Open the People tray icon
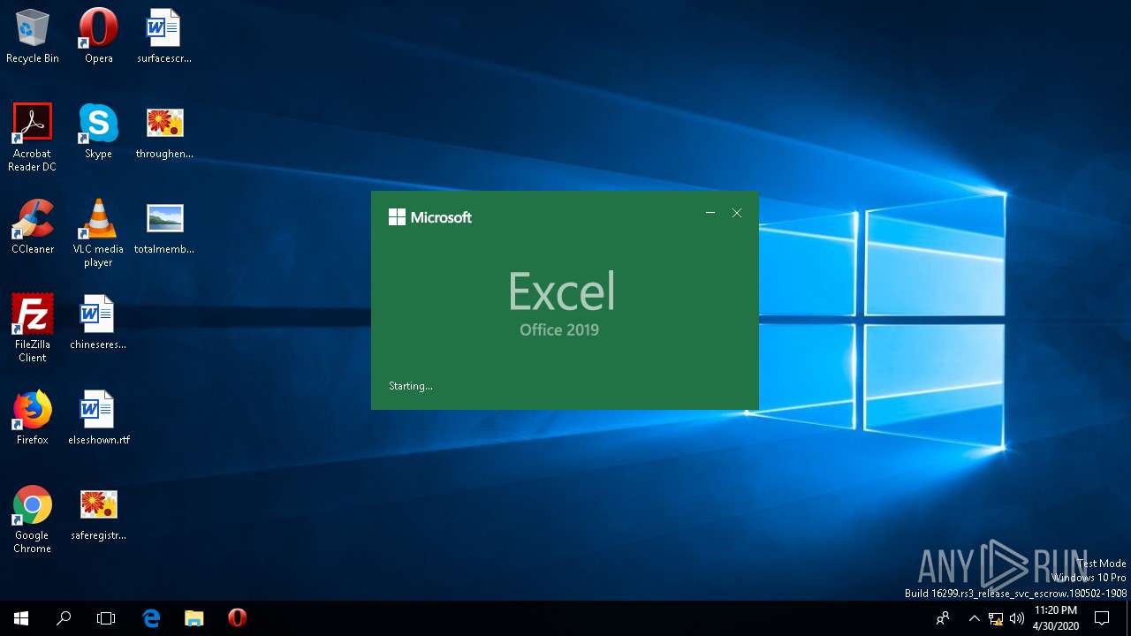The image size is (1131, 636). (x=944, y=618)
